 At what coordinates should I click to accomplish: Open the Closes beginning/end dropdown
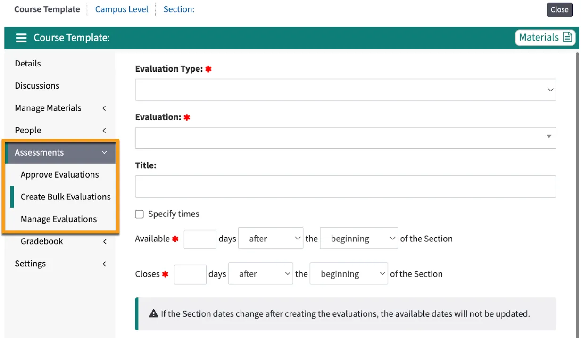point(349,274)
